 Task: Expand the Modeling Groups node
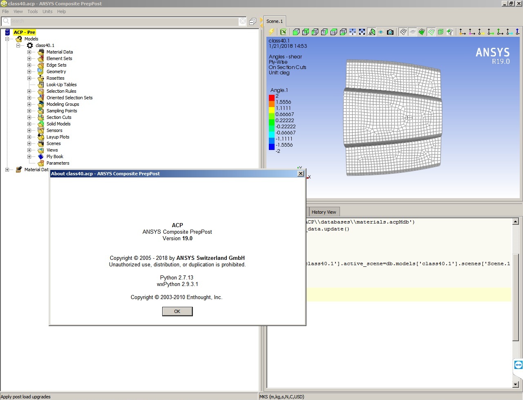[x=29, y=104]
